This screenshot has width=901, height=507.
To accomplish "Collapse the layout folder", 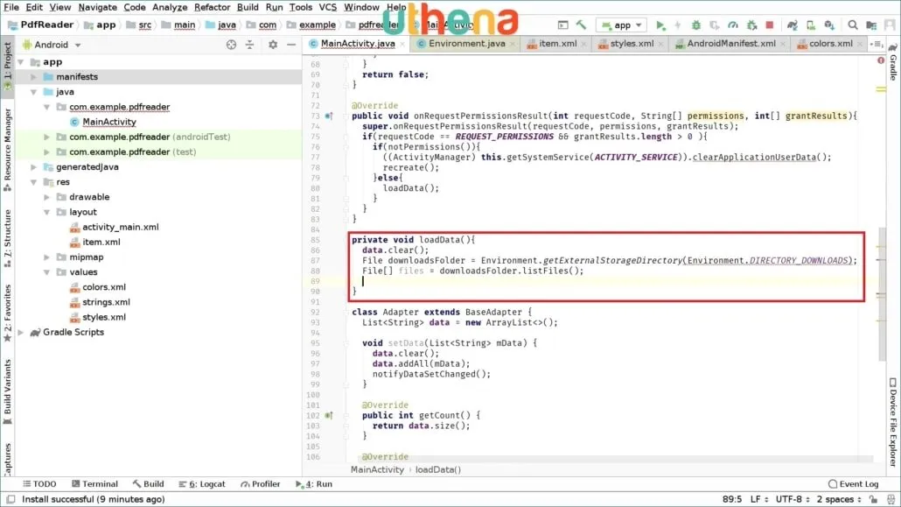I will pyautogui.click(x=46, y=213).
